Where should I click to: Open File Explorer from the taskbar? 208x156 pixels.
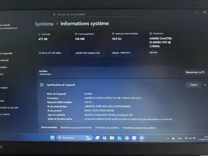(x=112, y=138)
